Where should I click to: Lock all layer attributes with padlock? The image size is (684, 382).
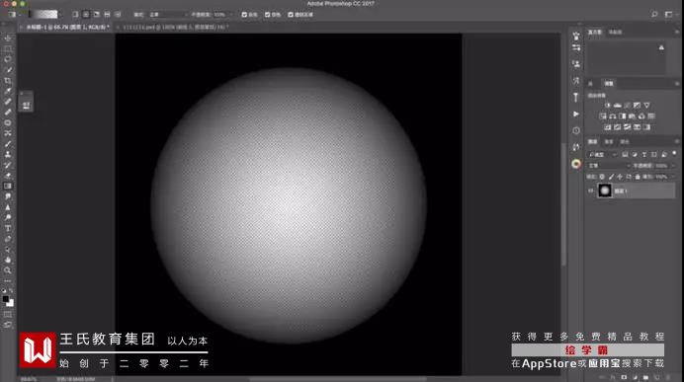(638, 177)
